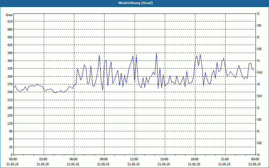This screenshot has width=269, height=168.
Task: Select the 30 degree axis label
Action: 11,147
